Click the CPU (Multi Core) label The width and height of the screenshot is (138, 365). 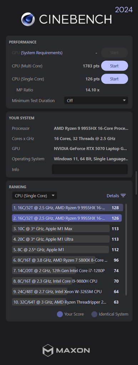(27, 66)
